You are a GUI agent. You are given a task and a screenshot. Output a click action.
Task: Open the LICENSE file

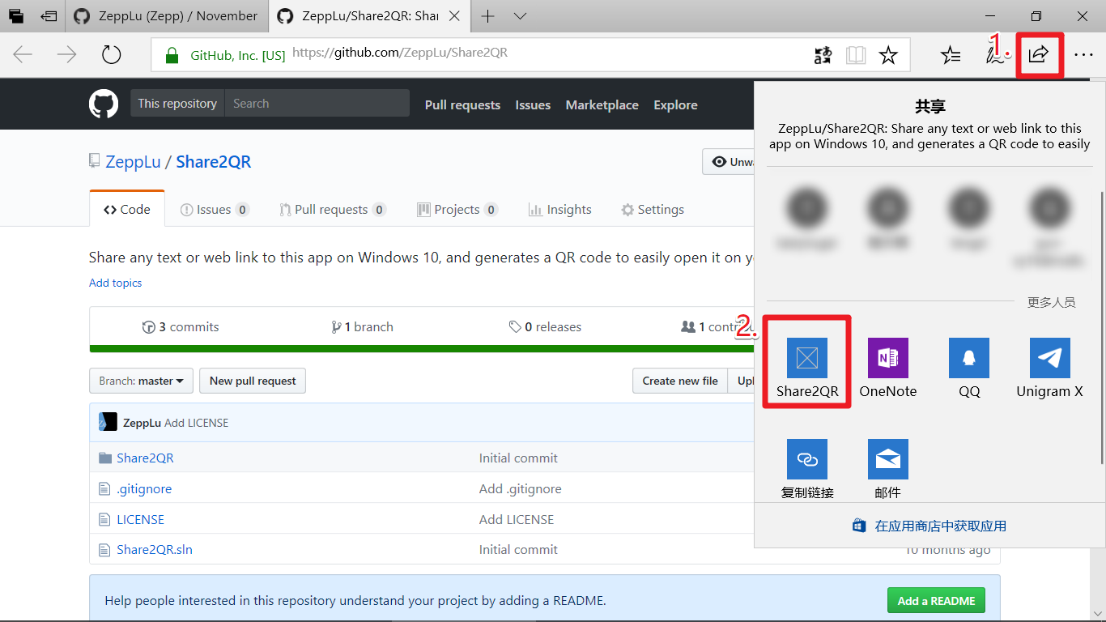pos(140,519)
